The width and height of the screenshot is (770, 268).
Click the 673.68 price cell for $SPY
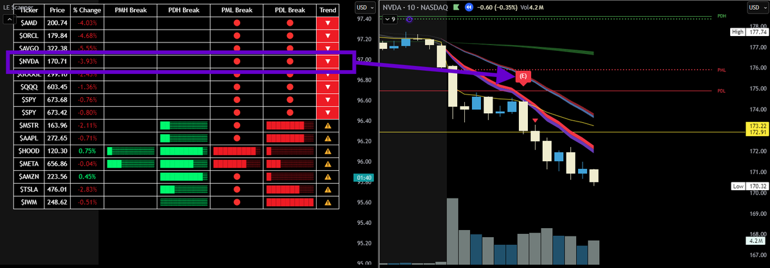pyautogui.click(x=57, y=100)
